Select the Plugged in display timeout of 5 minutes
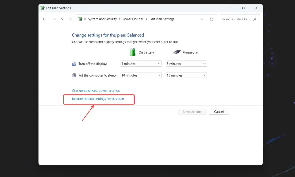The width and height of the screenshot is (295, 177). 186,64
